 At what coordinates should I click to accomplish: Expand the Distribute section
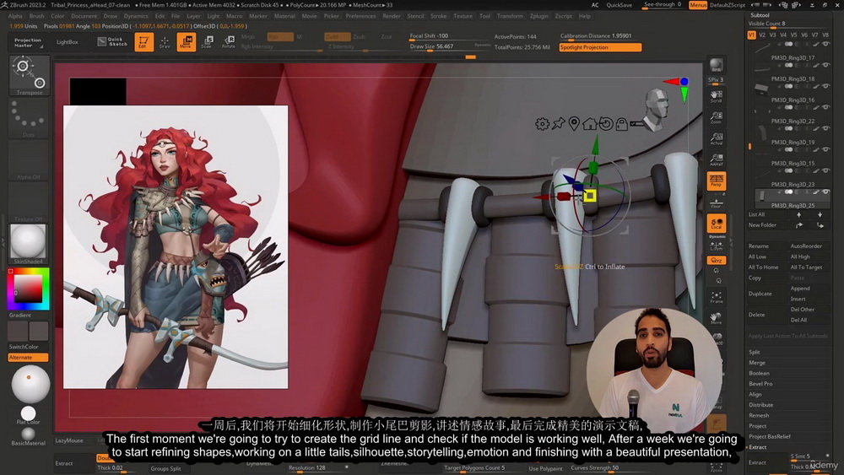point(760,405)
